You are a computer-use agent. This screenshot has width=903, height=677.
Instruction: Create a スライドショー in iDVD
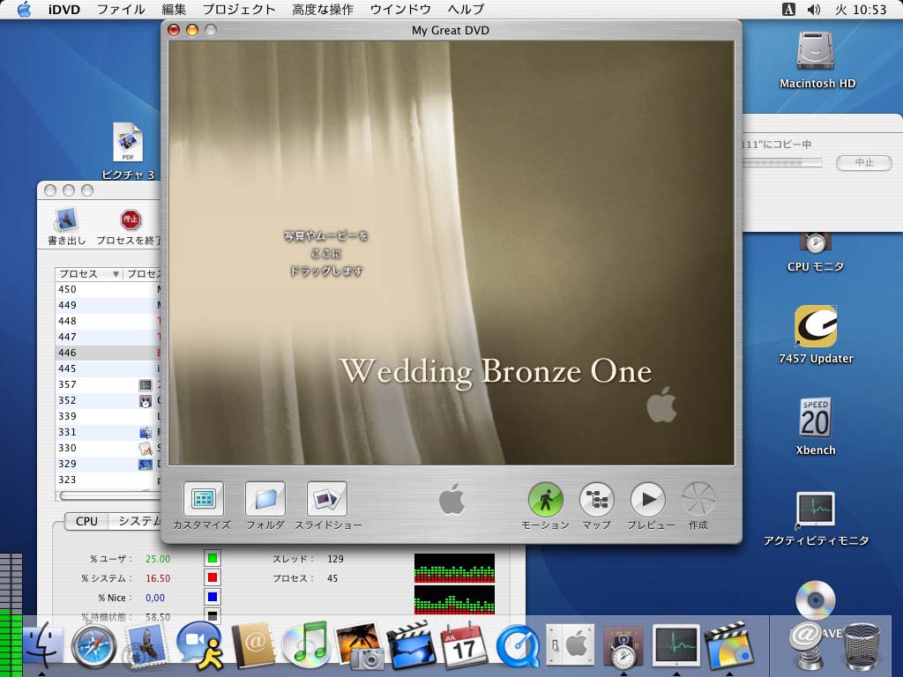pyautogui.click(x=327, y=499)
